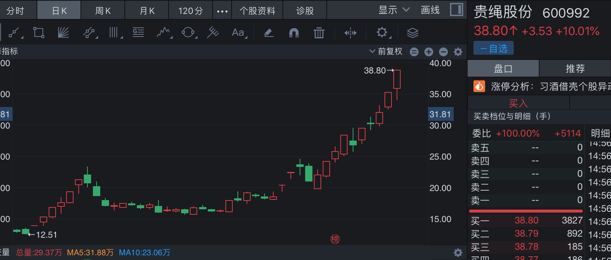Click the magnet snap icon
This screenshot has width=611, height=260.
coord(294,33)
